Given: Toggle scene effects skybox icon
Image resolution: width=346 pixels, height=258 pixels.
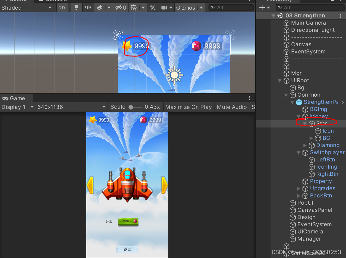Looking at the screenshot, I should coord(99,8).
